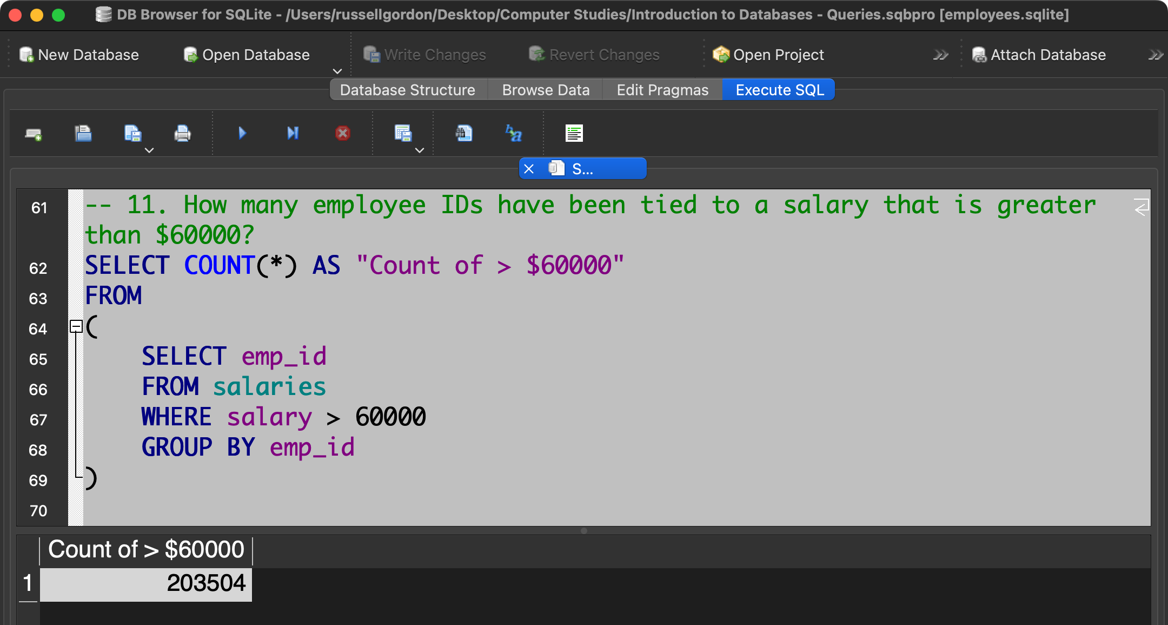Viewport: 1168px width, 625px height.
Task: Click the Open Project button
Action: [768, 55]
